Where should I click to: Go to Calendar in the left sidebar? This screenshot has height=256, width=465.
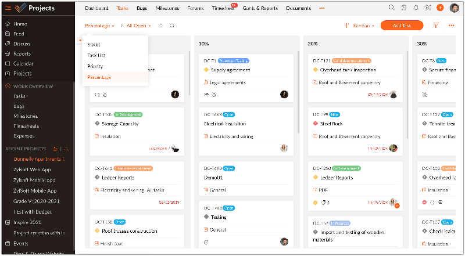(23, 63)
